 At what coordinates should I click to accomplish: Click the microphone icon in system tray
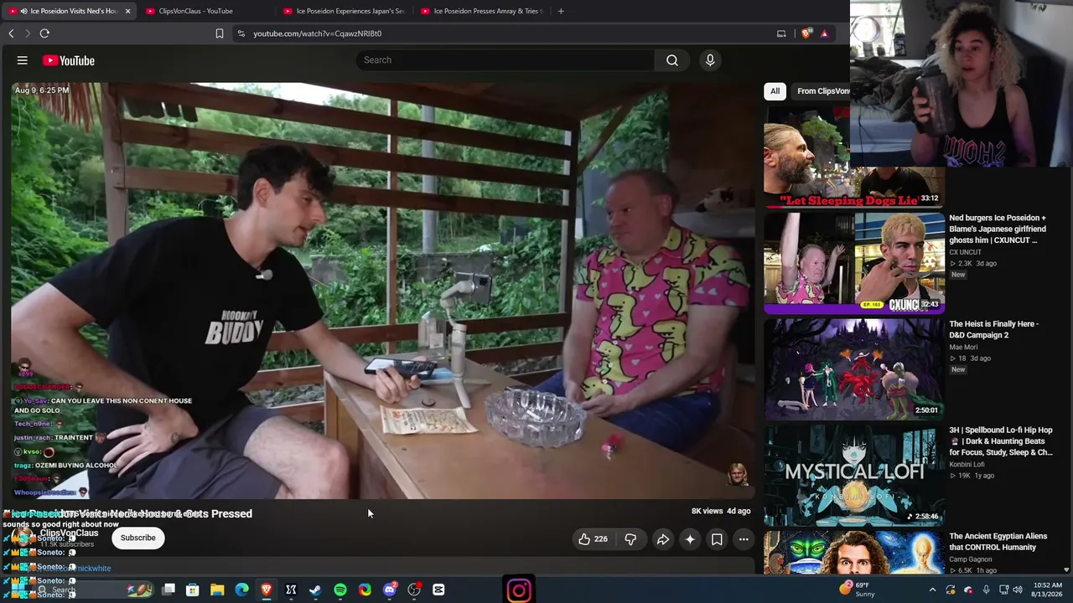tap(986, 590)
